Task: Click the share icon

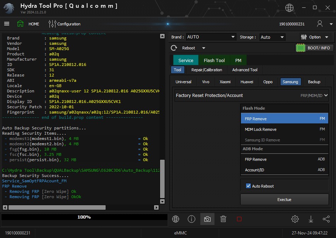Action: pos(326,219)
